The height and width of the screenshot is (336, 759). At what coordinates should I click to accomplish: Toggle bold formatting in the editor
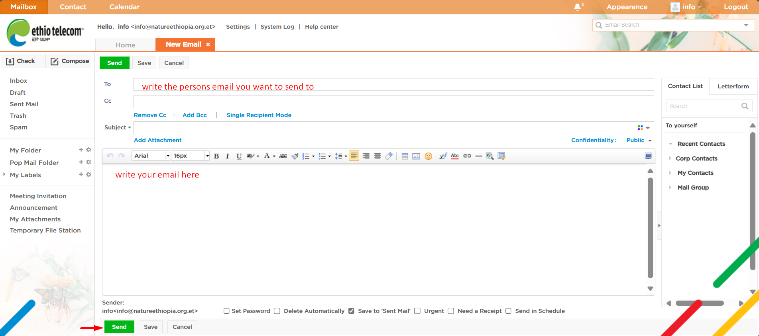(216, 156)
